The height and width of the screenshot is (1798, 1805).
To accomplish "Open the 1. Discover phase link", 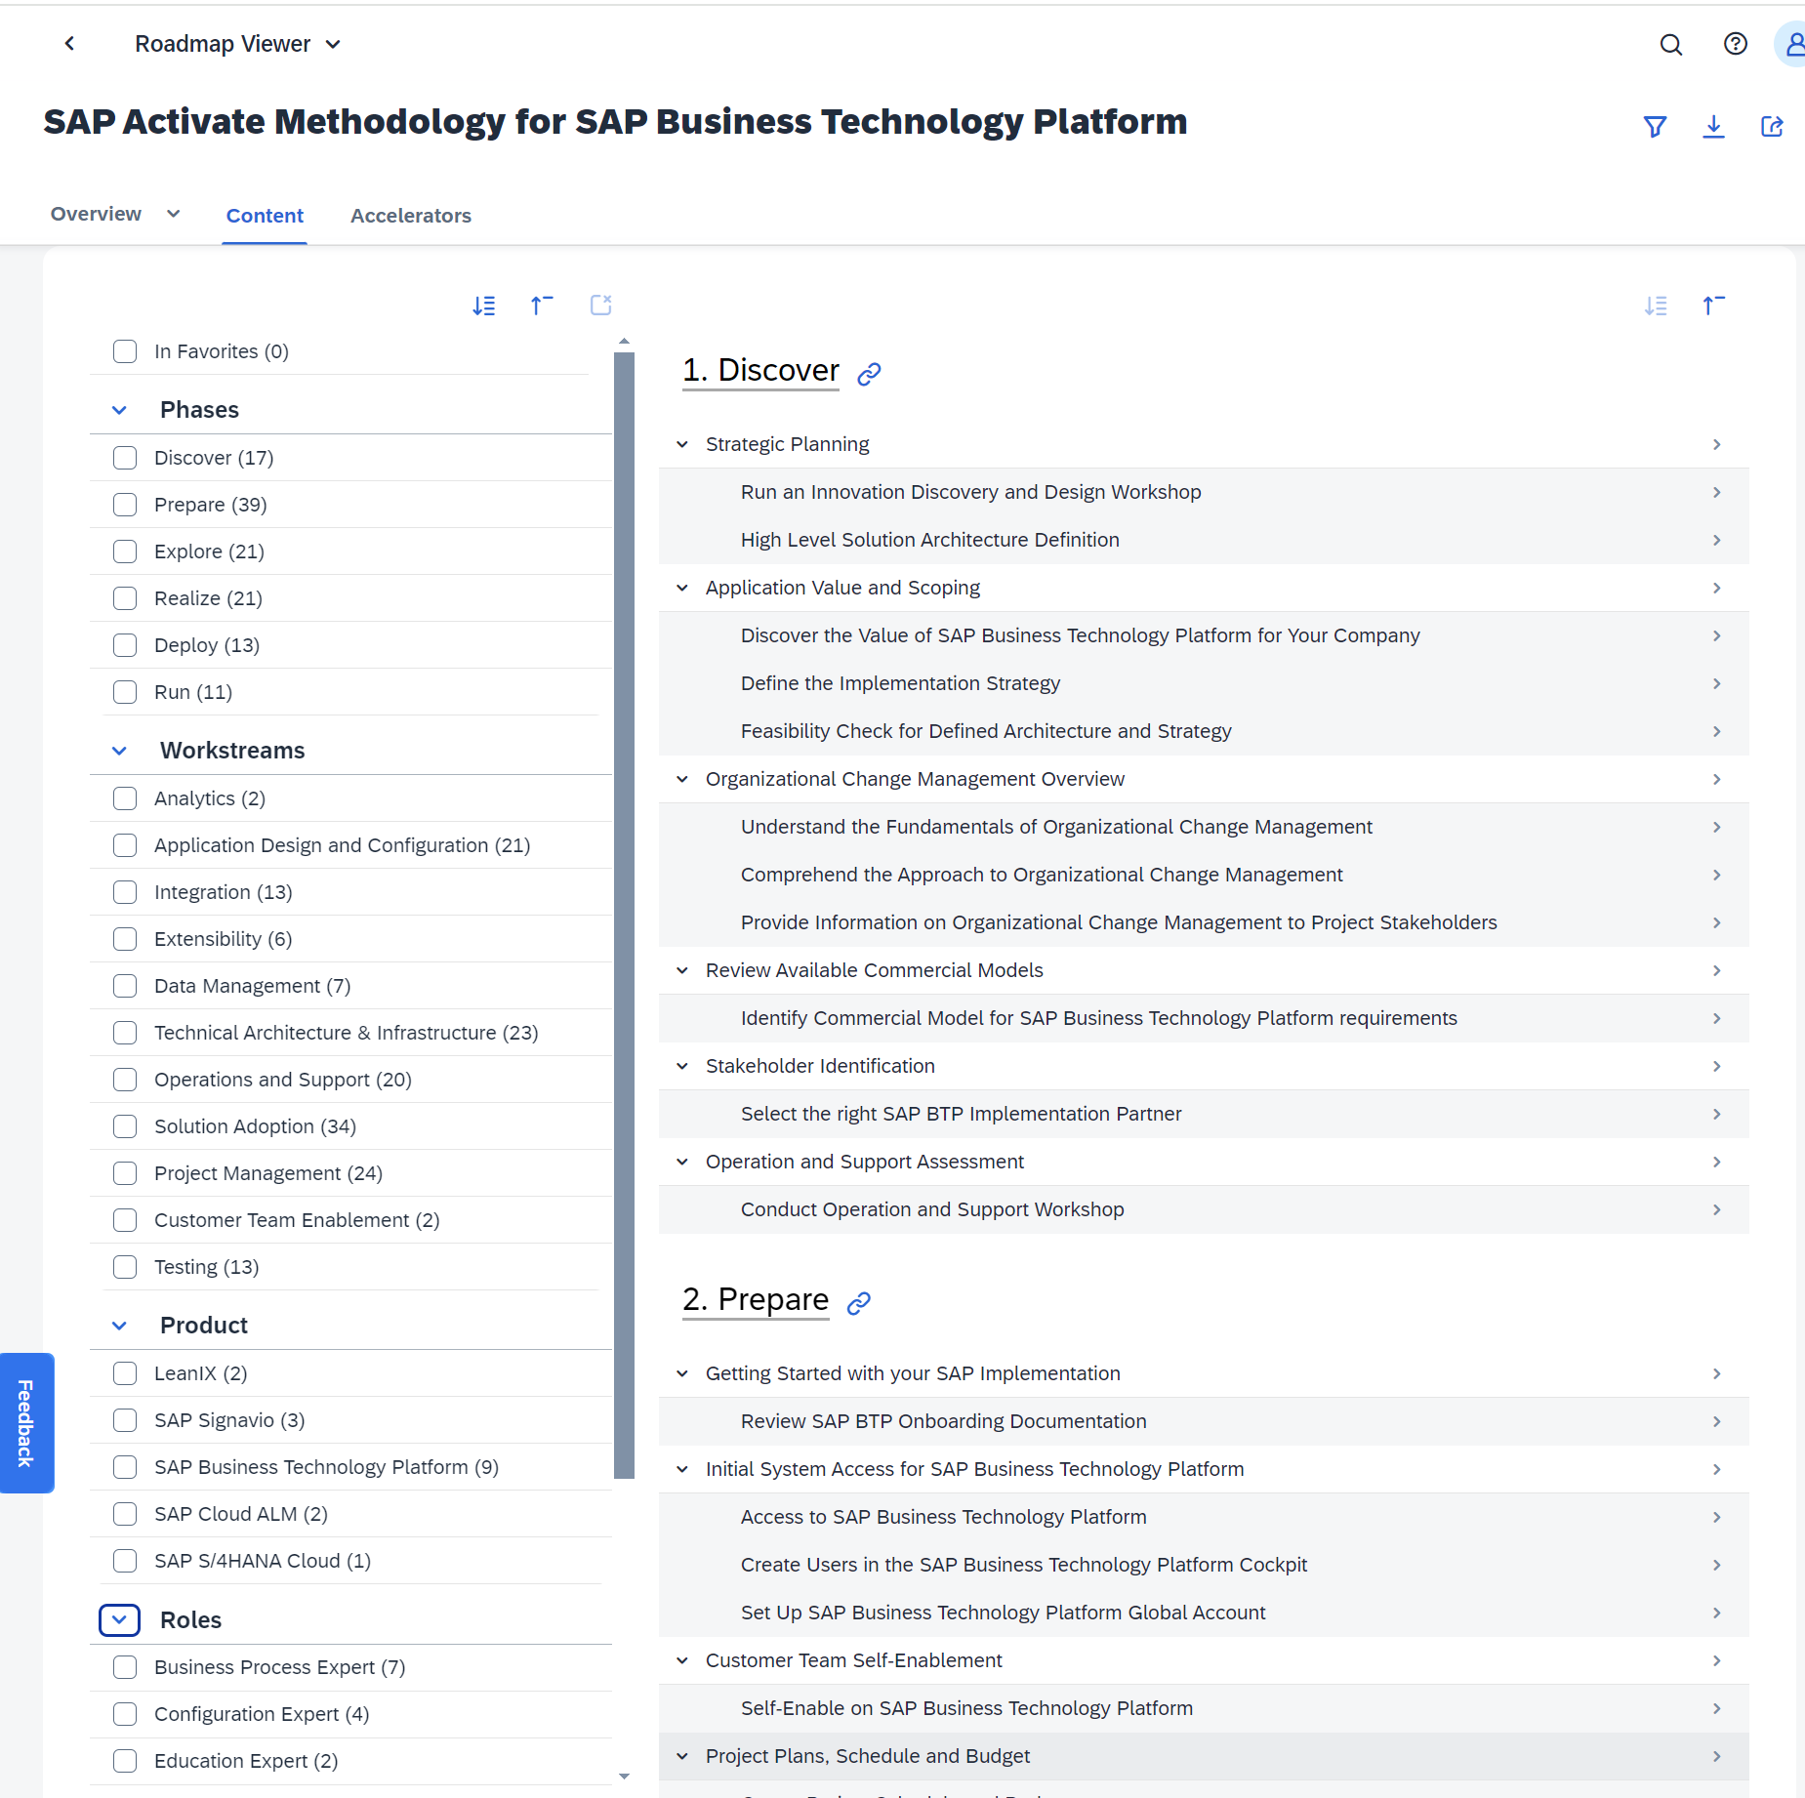I will (x=760, y=371).
